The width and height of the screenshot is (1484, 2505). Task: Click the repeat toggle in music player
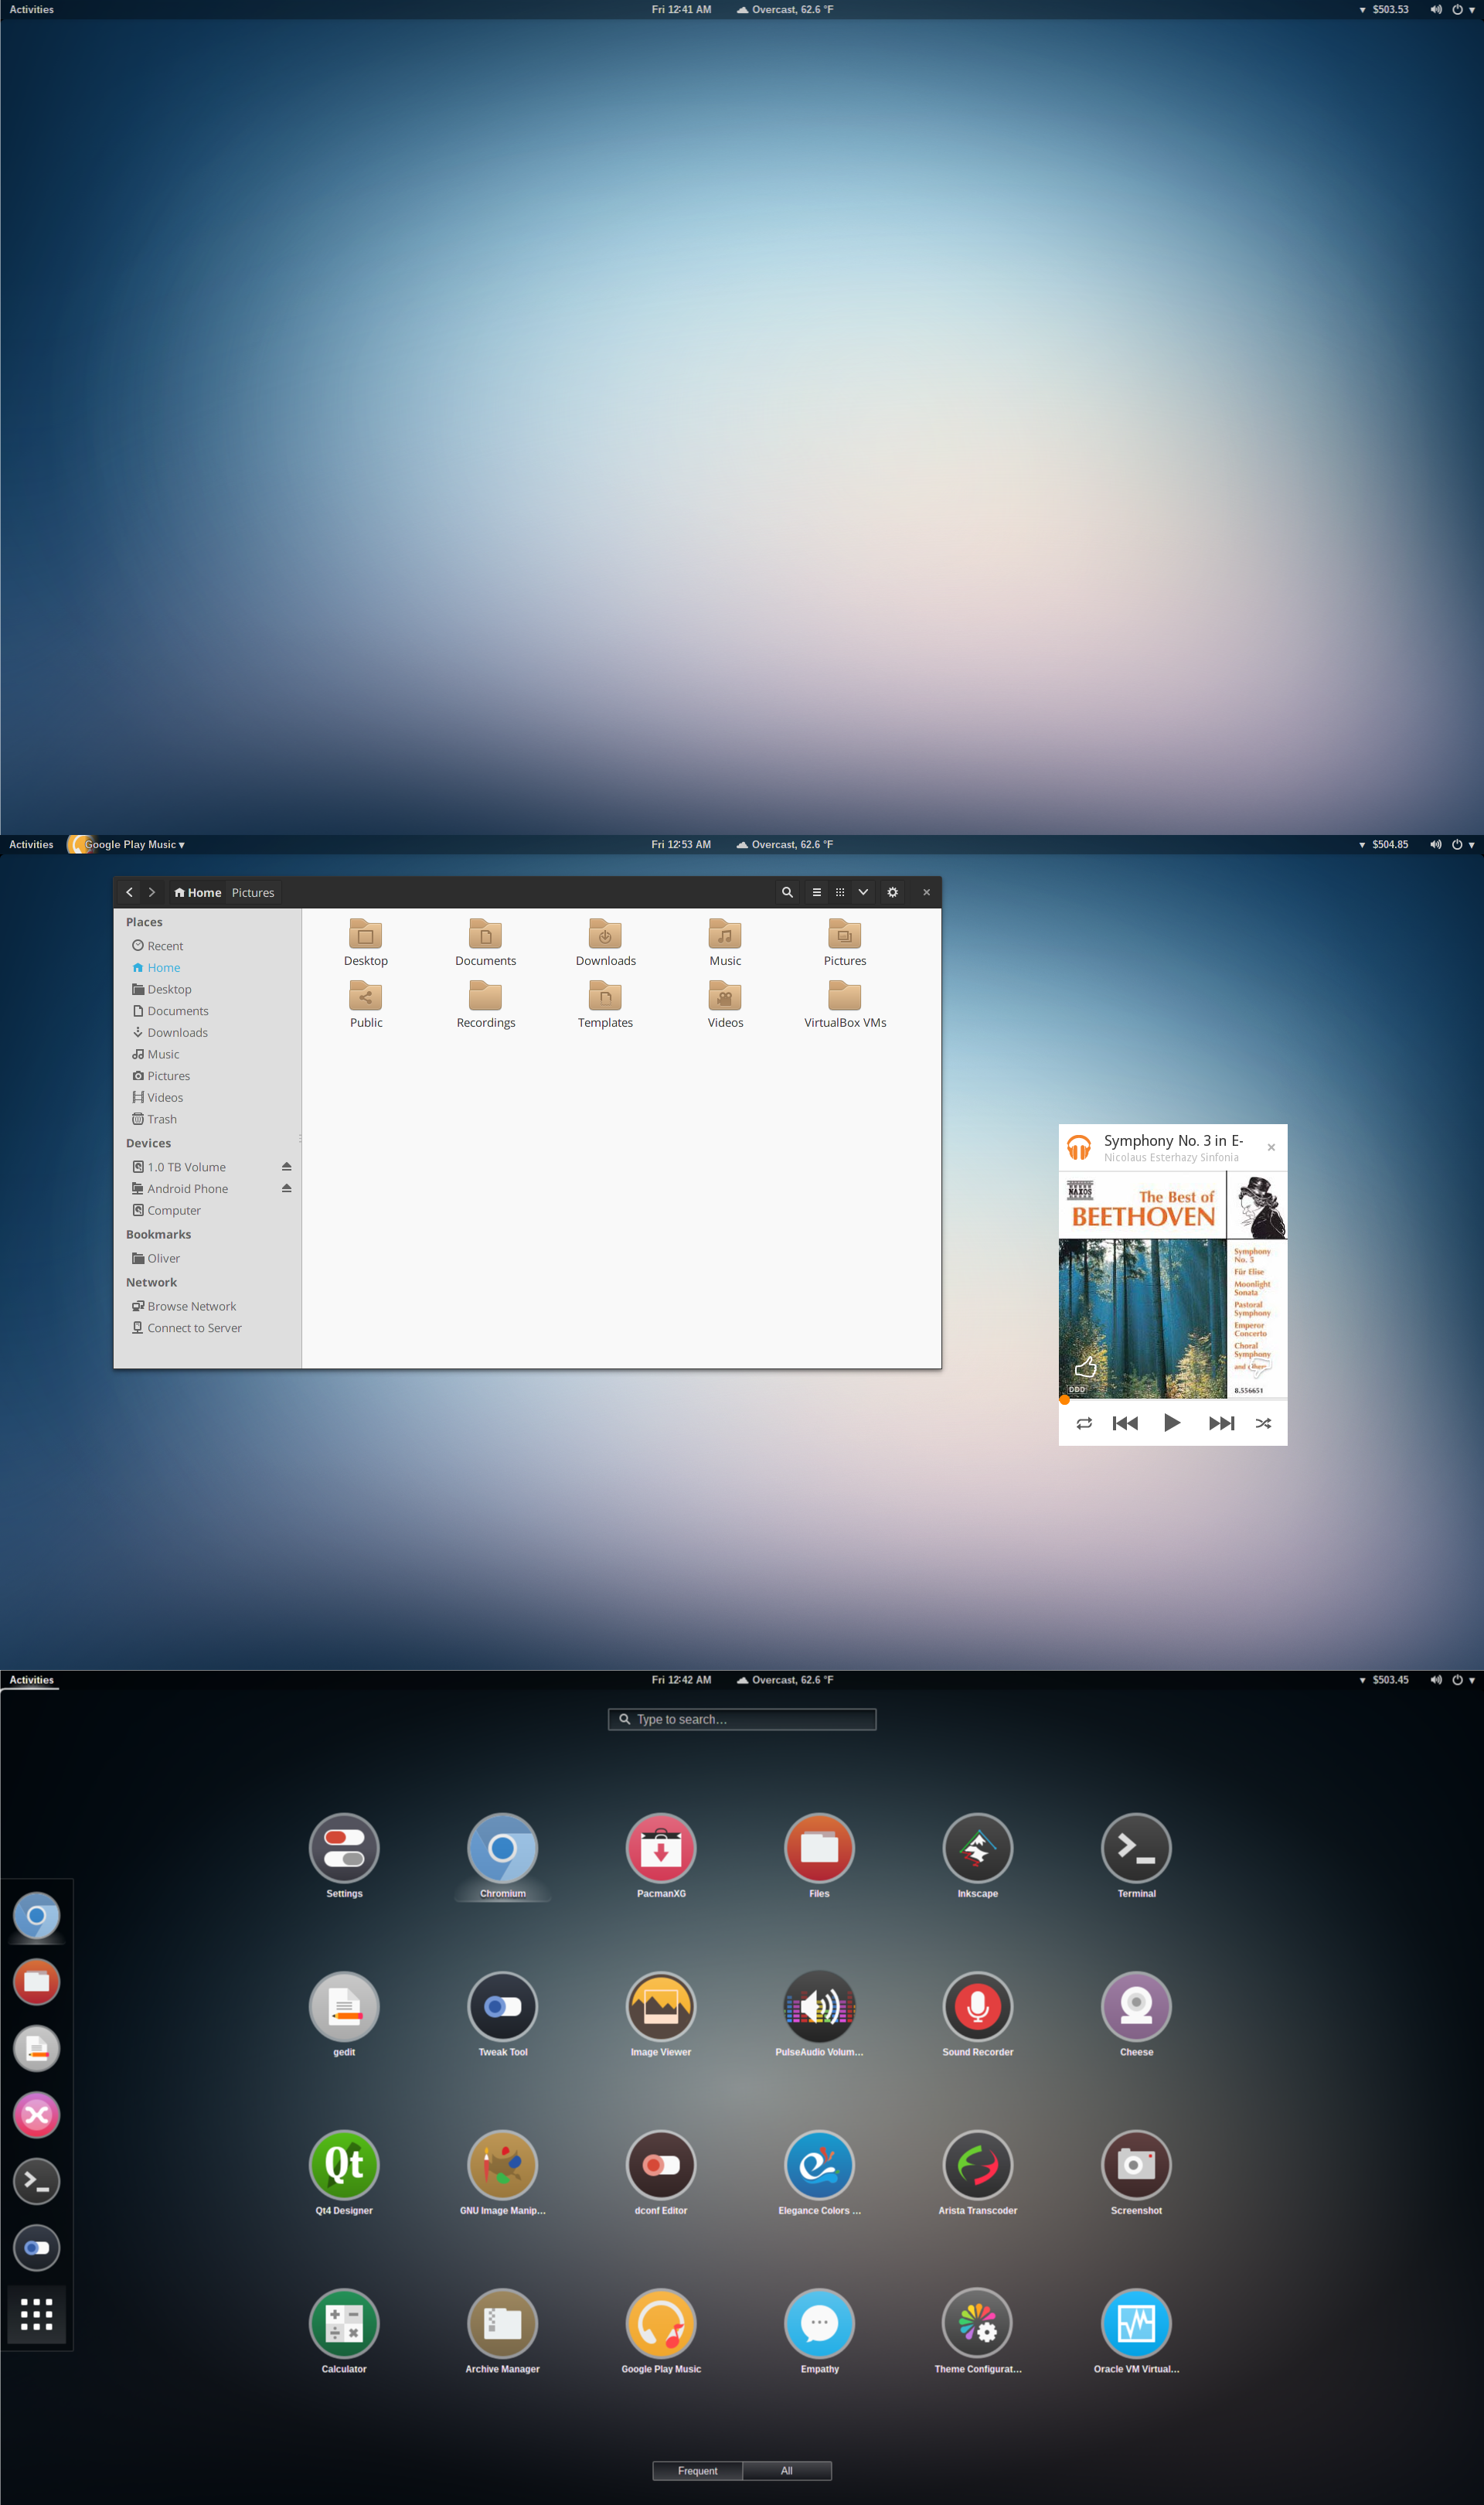pyautogui.click(x=1081, y=1424)
